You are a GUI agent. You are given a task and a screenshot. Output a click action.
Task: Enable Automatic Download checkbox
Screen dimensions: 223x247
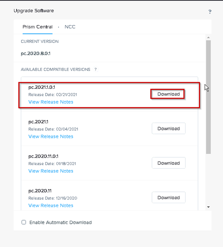(24, 222)
